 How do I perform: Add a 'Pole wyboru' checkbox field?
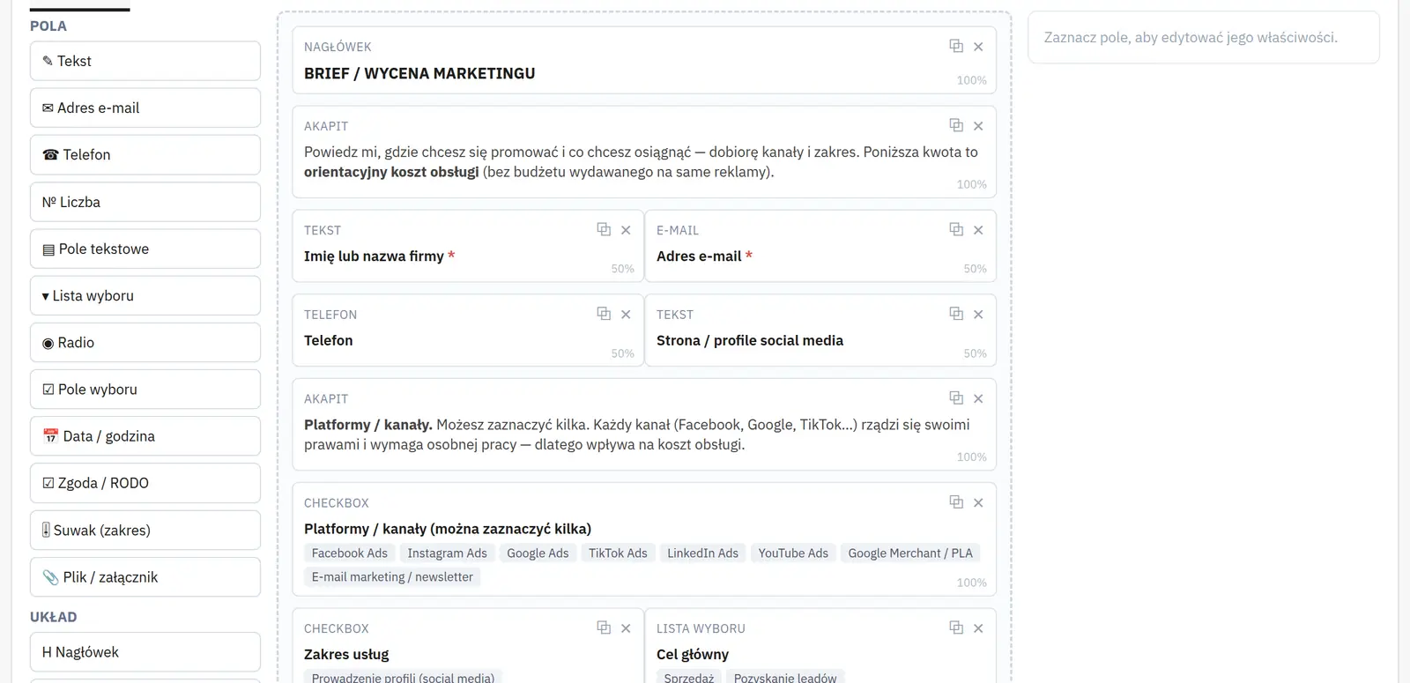click(x=145, y=390)
